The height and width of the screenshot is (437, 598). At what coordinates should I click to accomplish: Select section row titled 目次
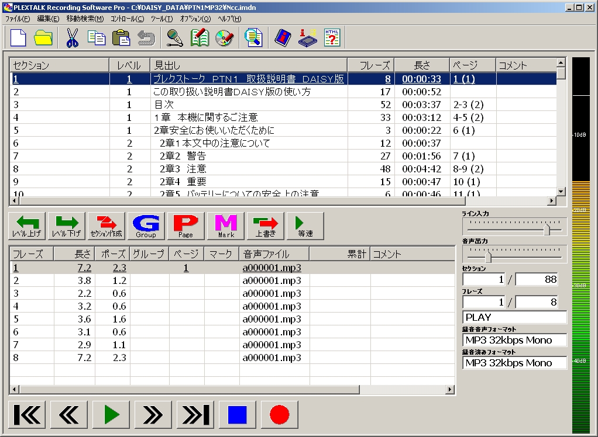click(x=283, y=105)
